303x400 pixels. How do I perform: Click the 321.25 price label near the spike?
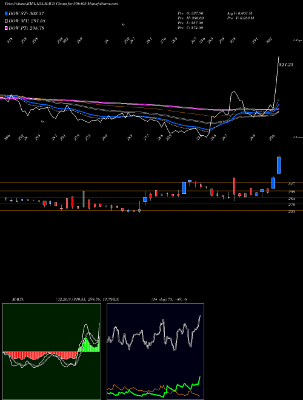coord(286,65)
